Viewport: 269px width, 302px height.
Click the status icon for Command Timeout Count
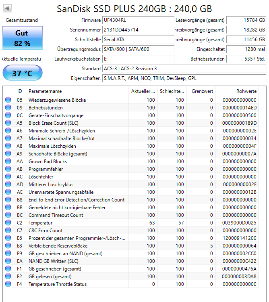pyautogui.click(x=8, y=215)
